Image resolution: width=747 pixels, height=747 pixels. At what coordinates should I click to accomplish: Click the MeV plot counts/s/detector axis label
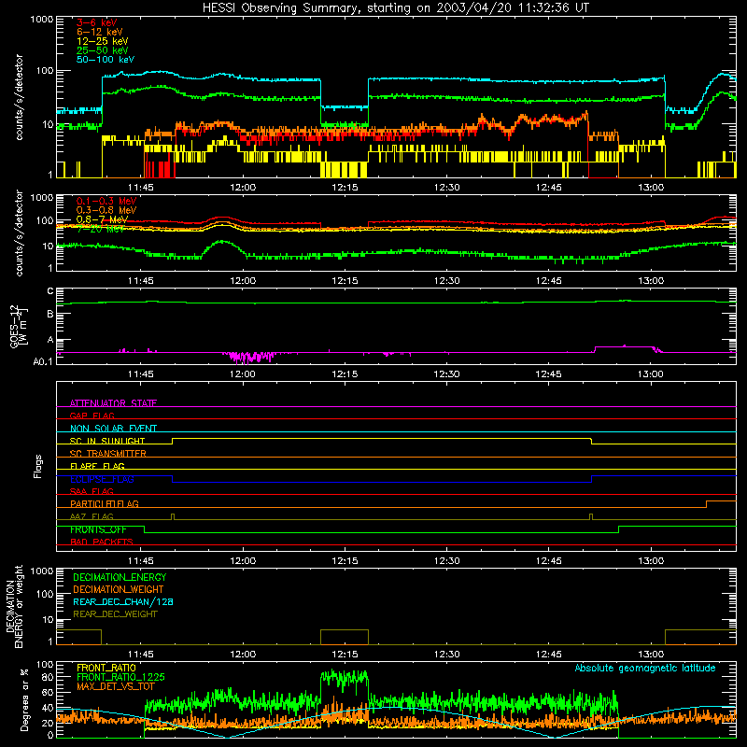tap(19, 233)
